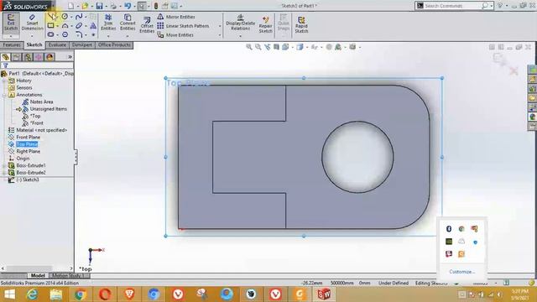Click Move Entities
This screenshot has width=537, height=302.
pyautogui.click(x=175, y=35)
